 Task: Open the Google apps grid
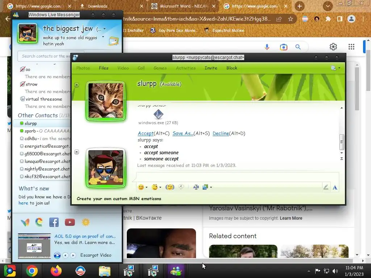click(x=351, y=47)
